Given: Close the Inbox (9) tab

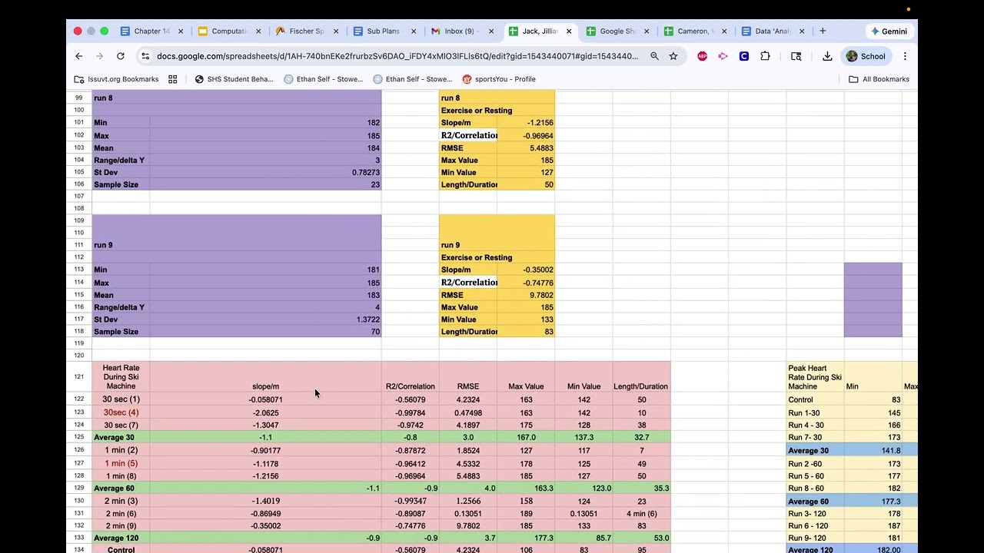Looking at the screenshot, I should [491, 31].
